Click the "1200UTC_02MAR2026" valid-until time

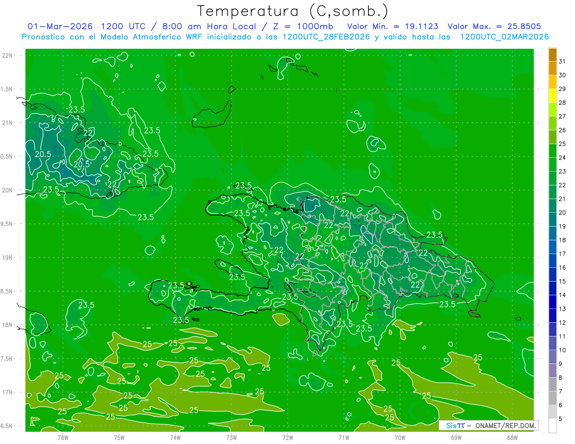pos(504,37)
